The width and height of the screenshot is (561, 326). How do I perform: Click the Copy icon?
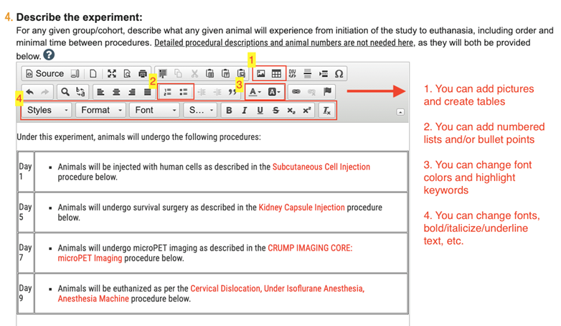178,73
